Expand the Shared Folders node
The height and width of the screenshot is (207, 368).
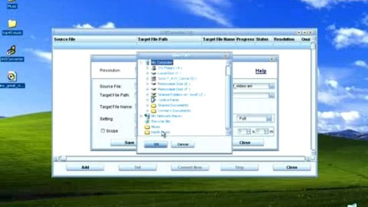(148, 94)
